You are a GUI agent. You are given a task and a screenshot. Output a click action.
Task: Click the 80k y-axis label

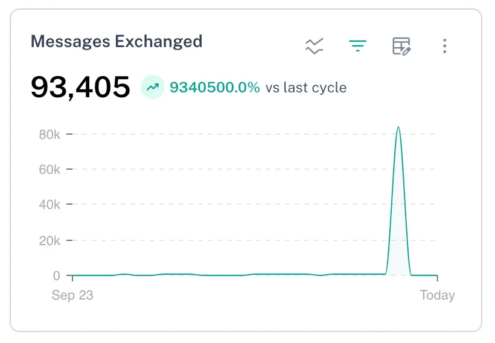(49, 134)
